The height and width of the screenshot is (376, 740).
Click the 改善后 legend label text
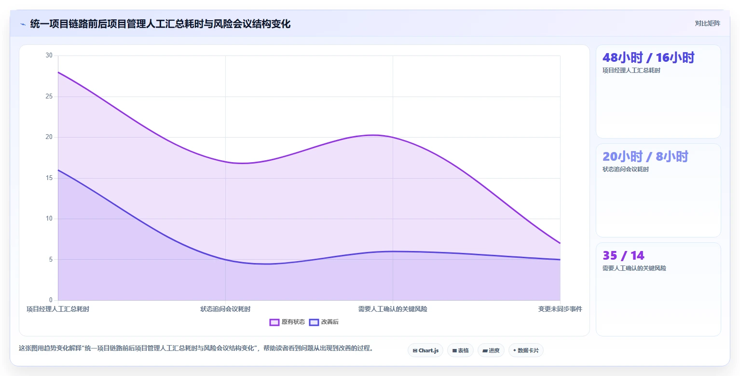click(330, 322)
